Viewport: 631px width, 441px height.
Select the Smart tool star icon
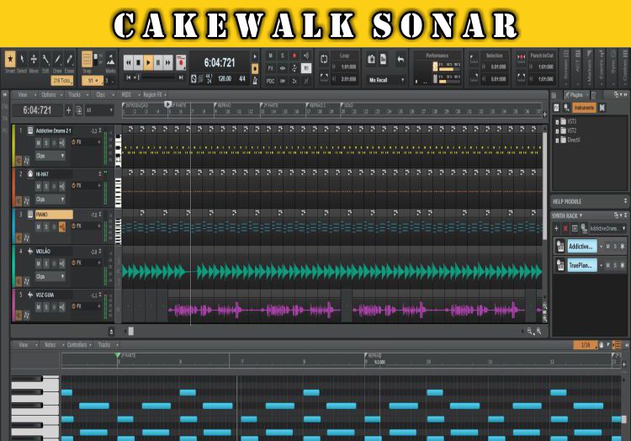10,60
